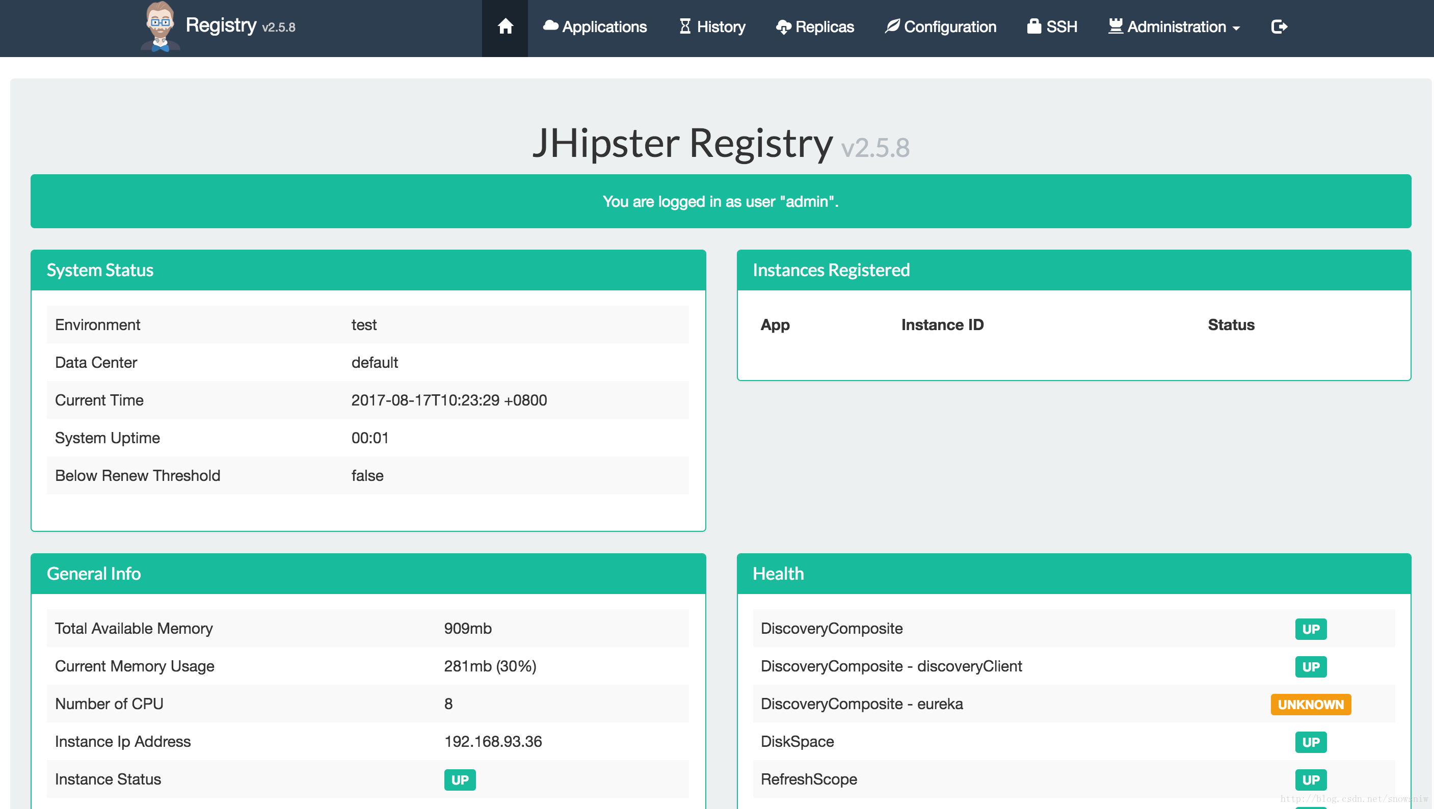Click the Instance ID column header
The image size is (1434, 809).
pos(942,325)
